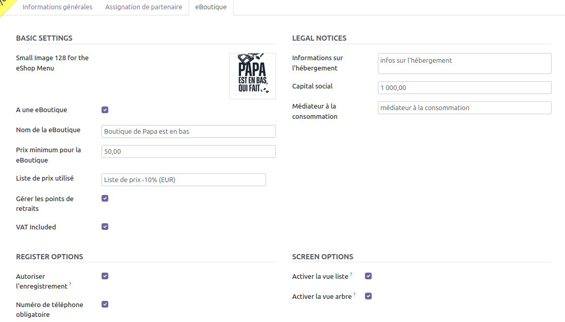This screenshot has width=565, height=322.
Task: Disable the VAT Included checkbox
Action: [105, 227]
